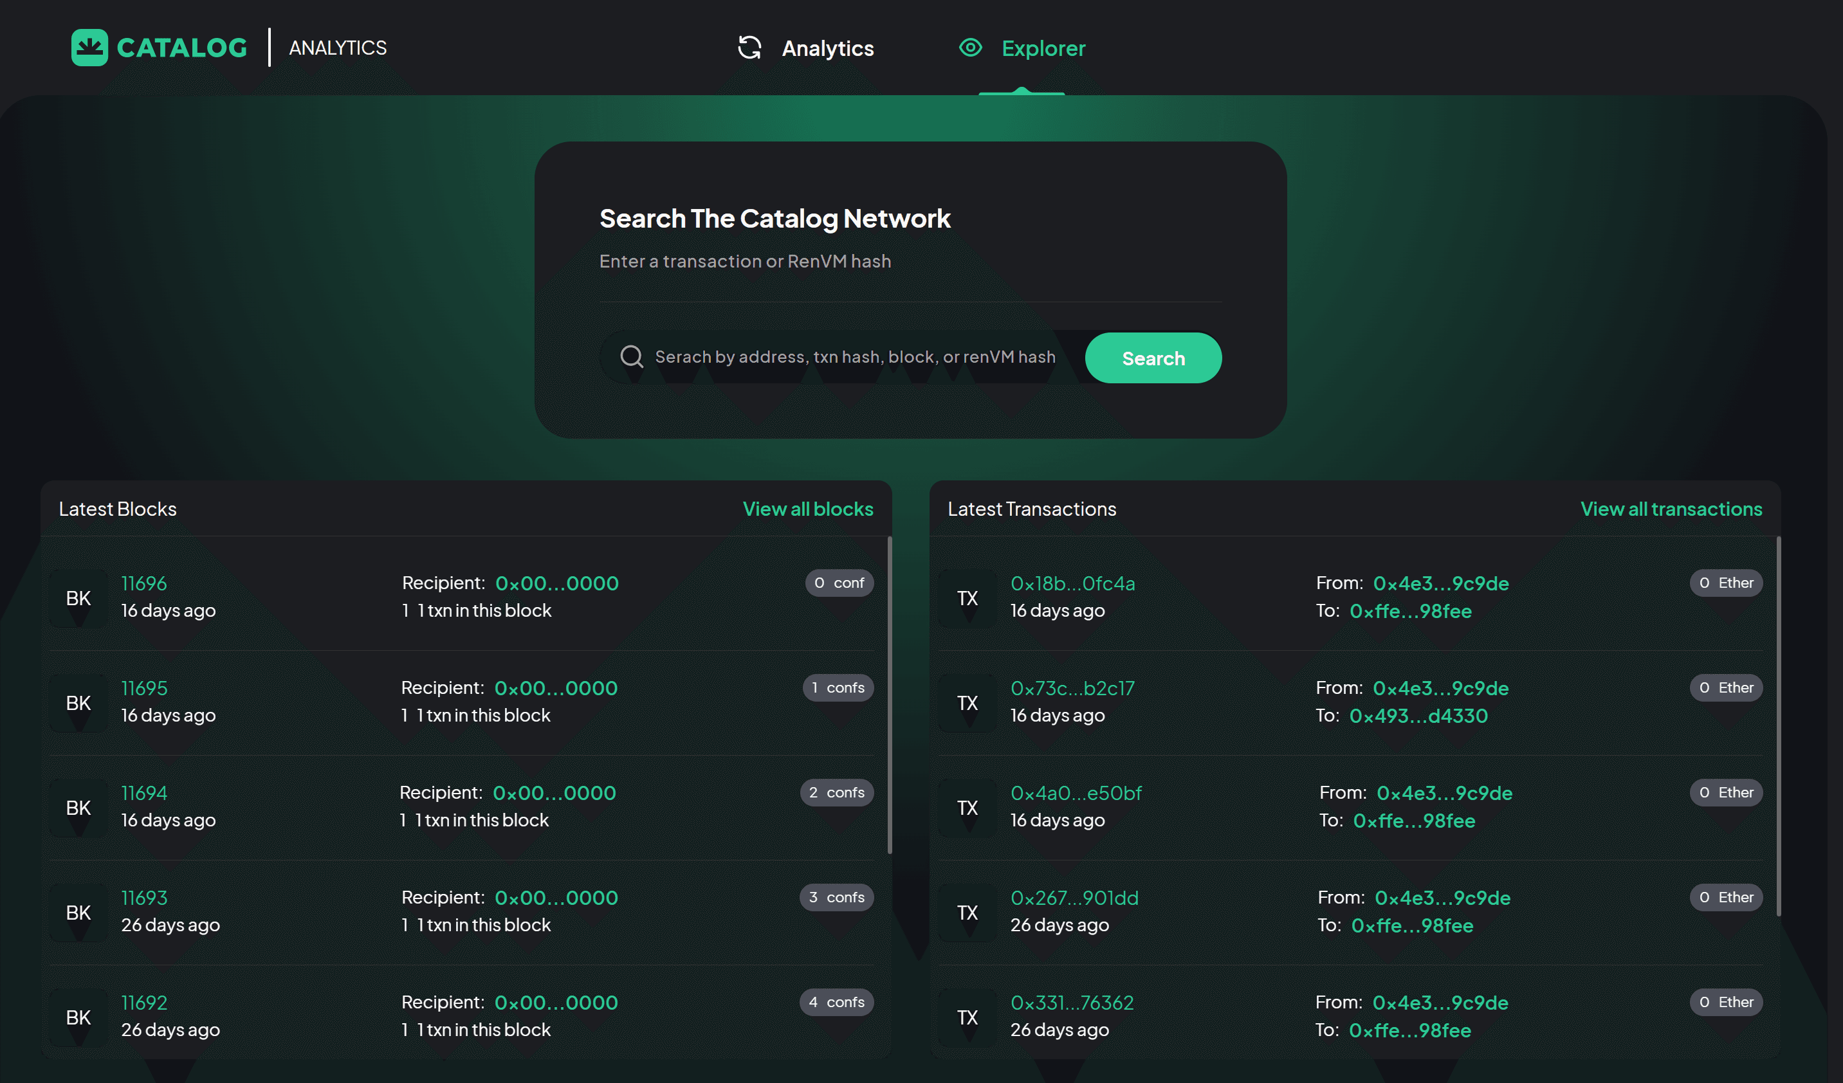Click recipient address 0x00...0000 of block 11693
Image resolution: width=1843 pixels, height=1083 pixels.
[x=556, y=898]
